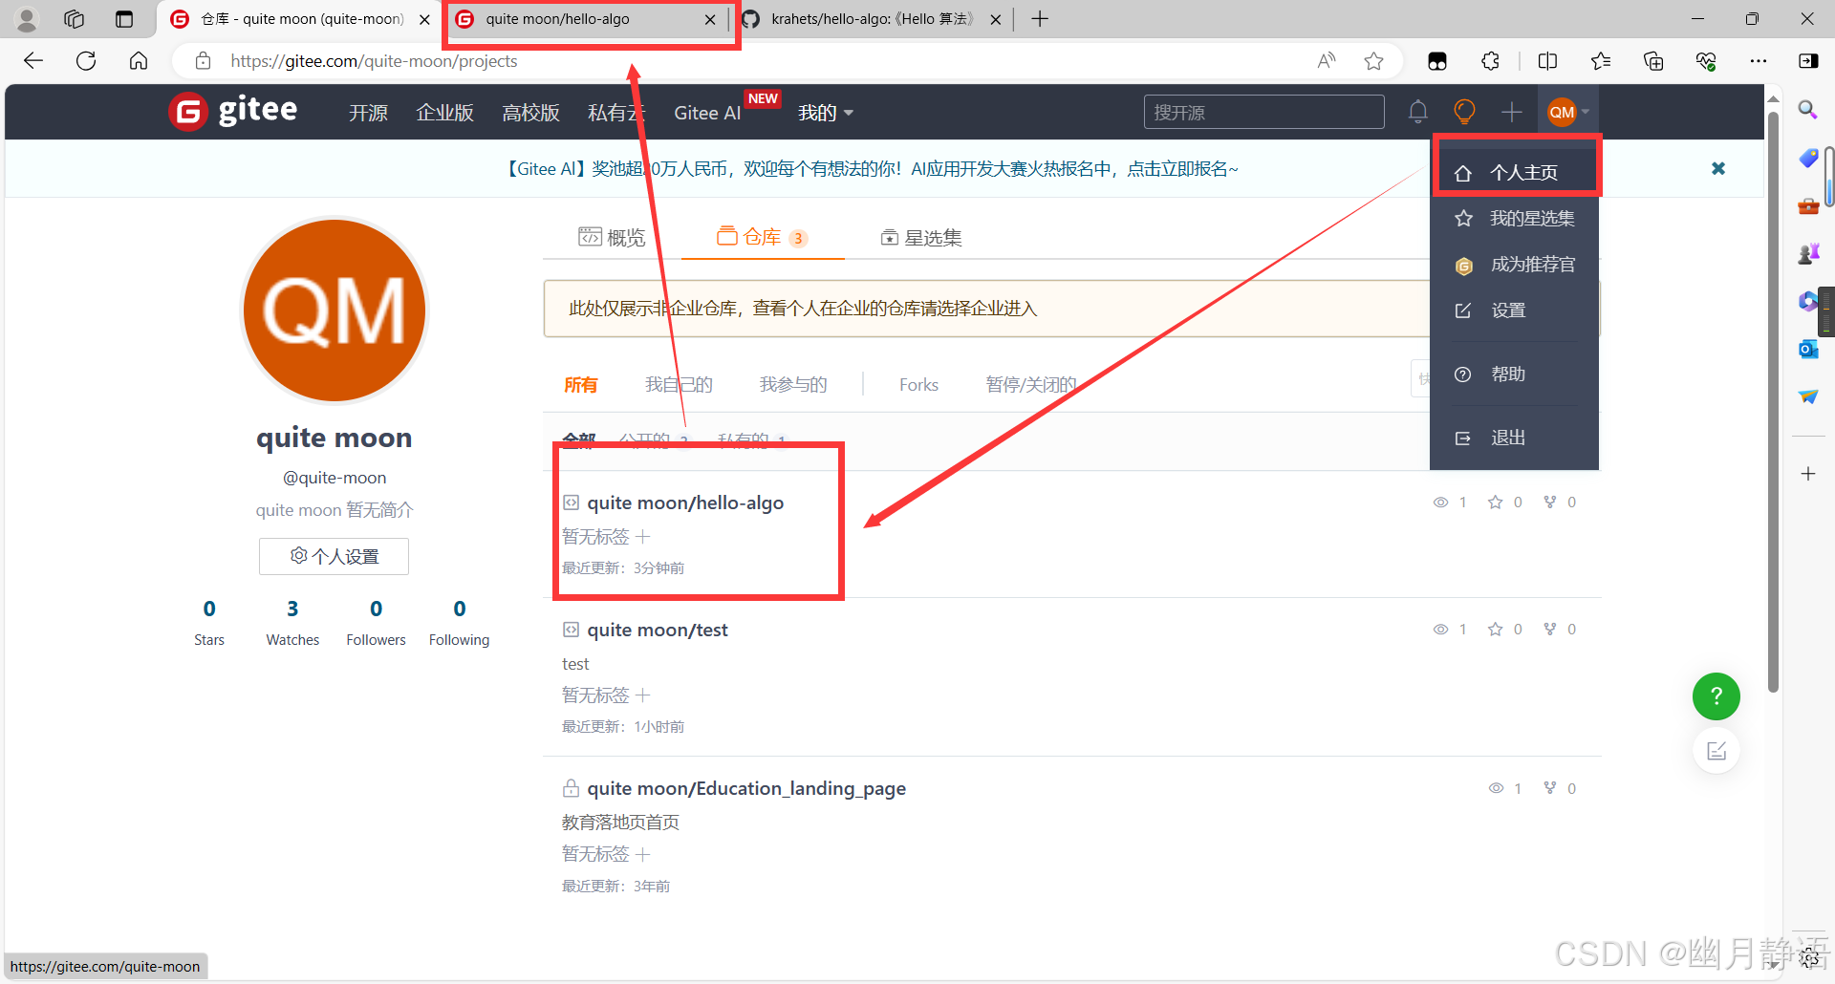
Task: Toggle split screen view icon
Action: coord(1547,61)
